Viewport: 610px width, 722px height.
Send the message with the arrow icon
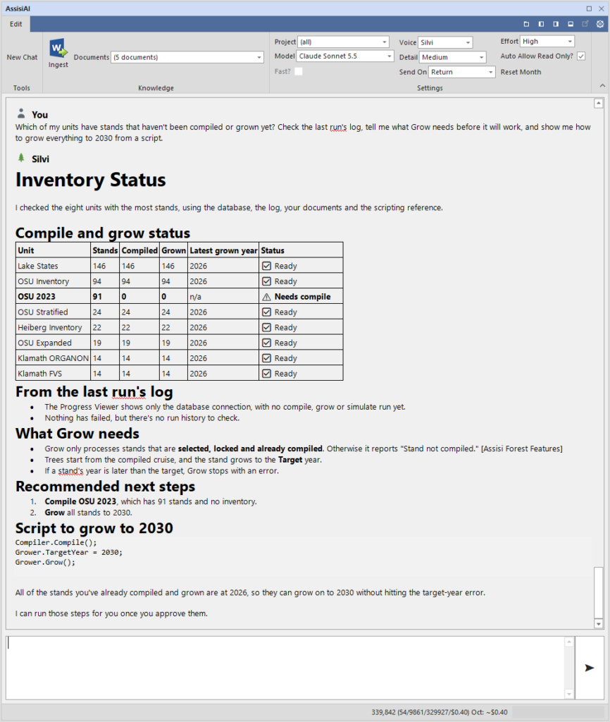coord(590,668)
